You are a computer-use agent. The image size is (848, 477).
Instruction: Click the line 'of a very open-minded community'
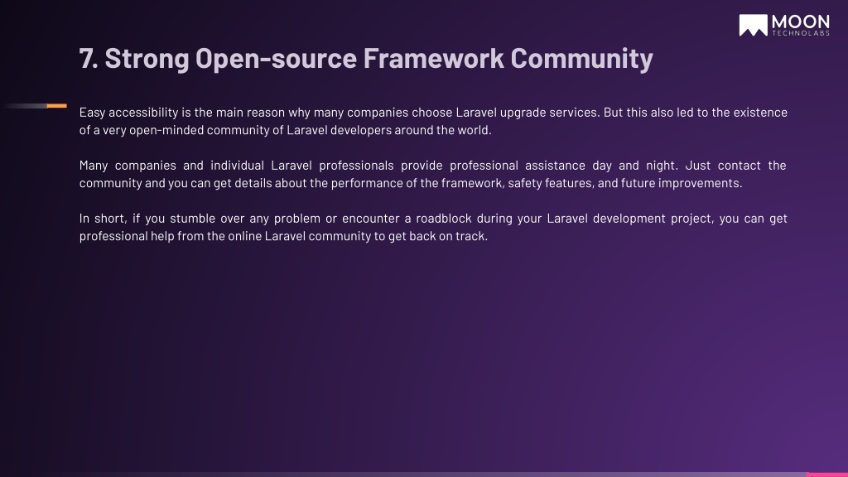(285, 130)
